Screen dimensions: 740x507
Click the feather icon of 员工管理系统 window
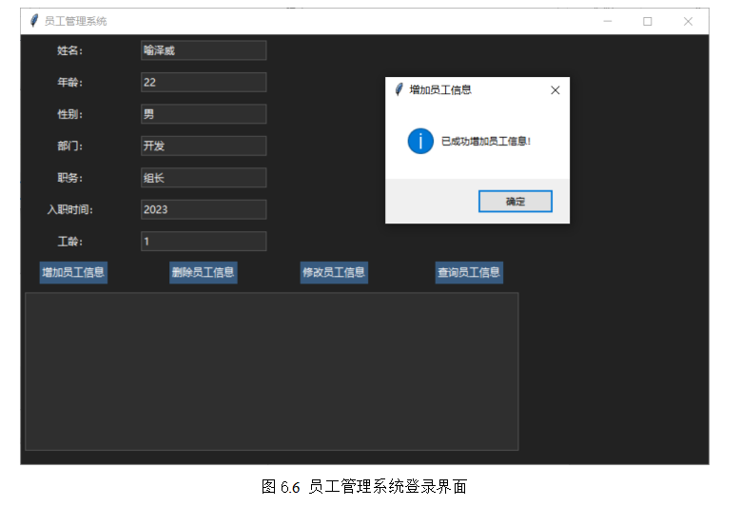click(33, 21)
